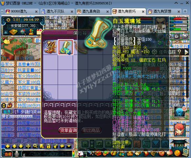
Task: Switch to the 酒九有梦想 tab
Action: pos(164,12)
